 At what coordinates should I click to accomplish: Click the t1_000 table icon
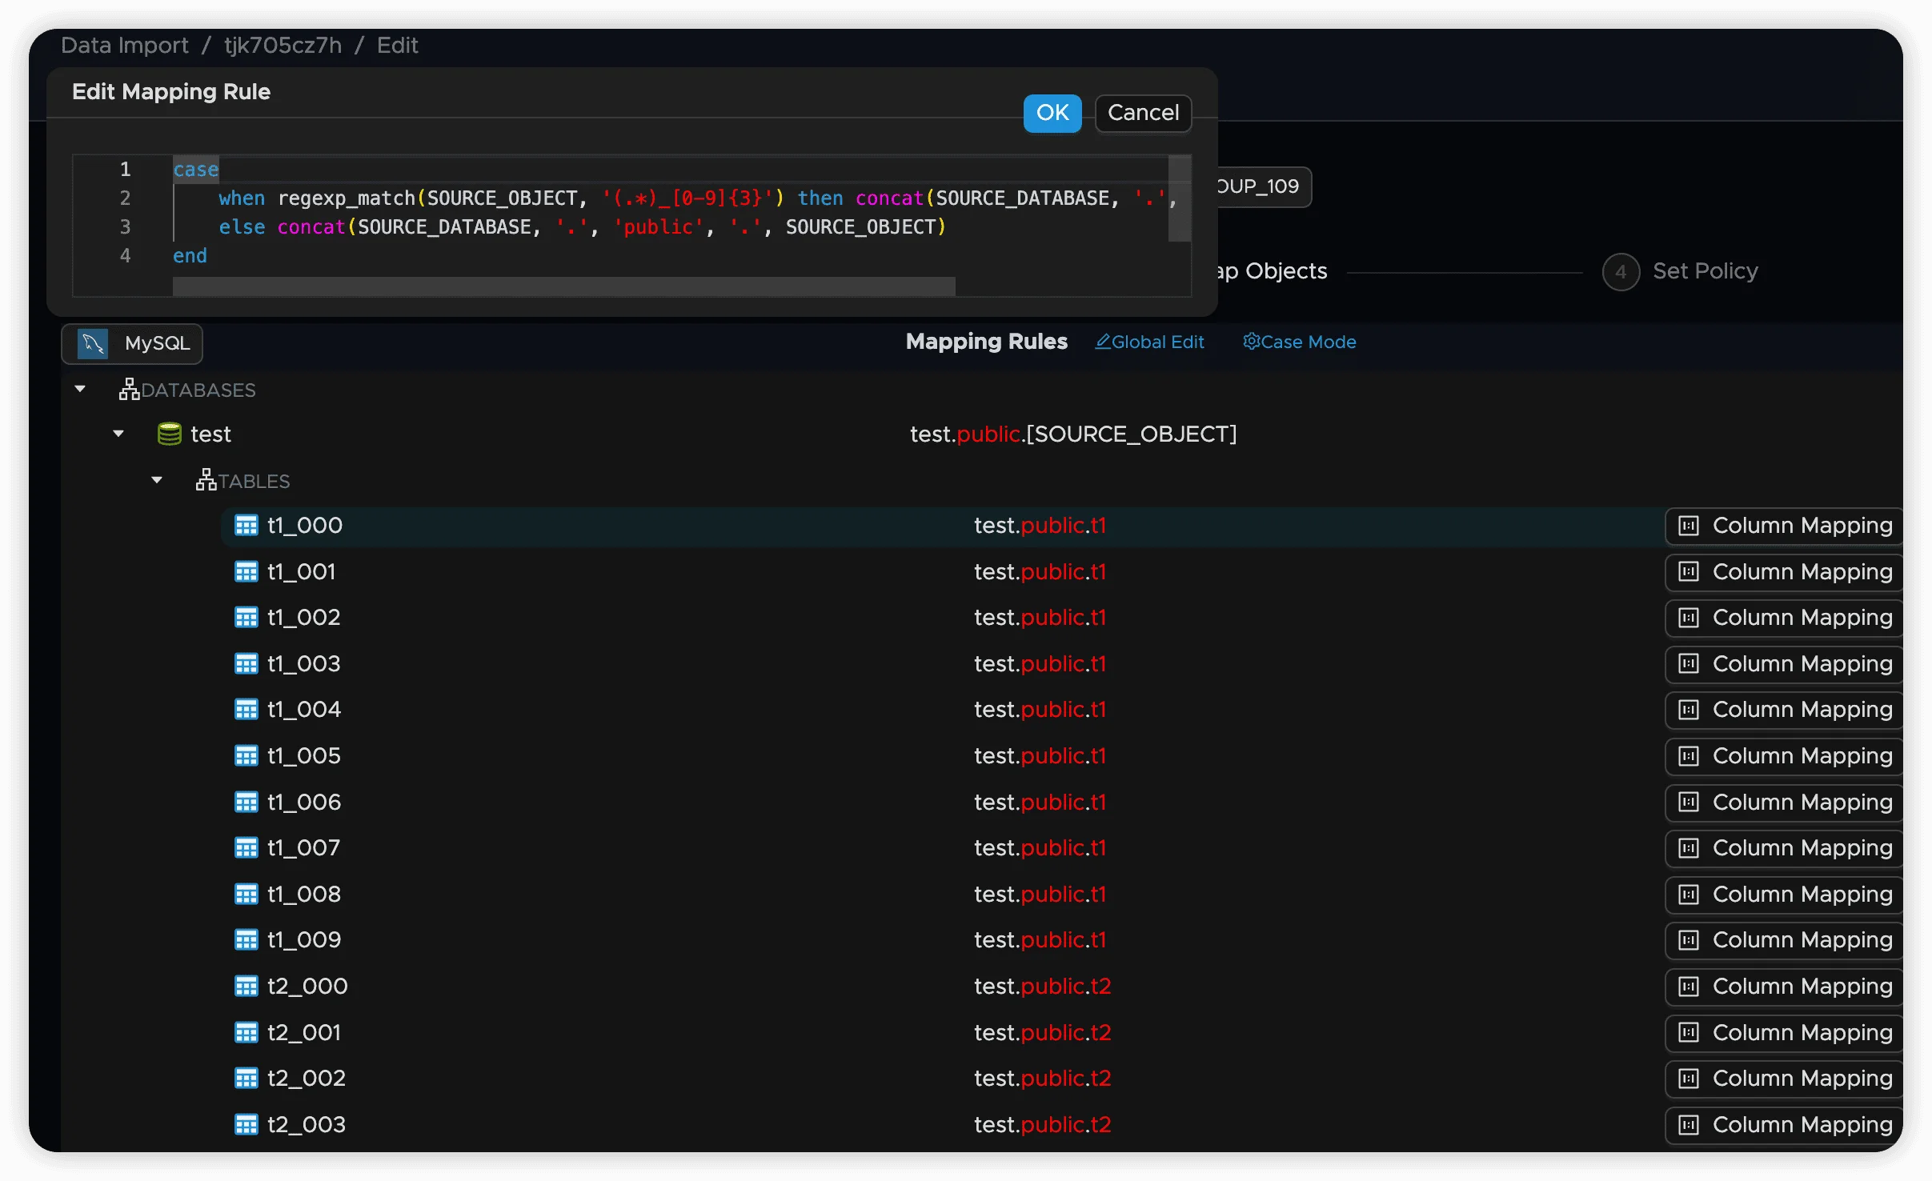[246, 526]
